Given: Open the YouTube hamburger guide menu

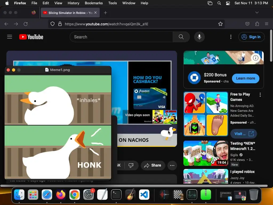Looking at the screenshot, I should pos(10,37).
